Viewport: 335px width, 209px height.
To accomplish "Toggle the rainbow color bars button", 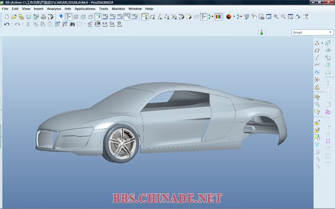I will tap(218, 17).
